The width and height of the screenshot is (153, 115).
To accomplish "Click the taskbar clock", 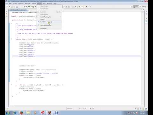I will (x=142, y=113).
